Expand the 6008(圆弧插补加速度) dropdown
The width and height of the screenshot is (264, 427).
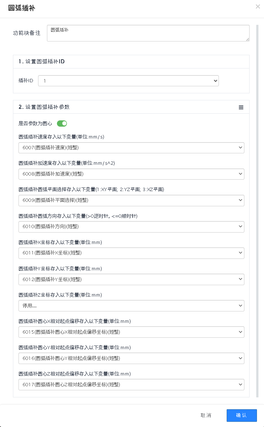click(131, 174)
